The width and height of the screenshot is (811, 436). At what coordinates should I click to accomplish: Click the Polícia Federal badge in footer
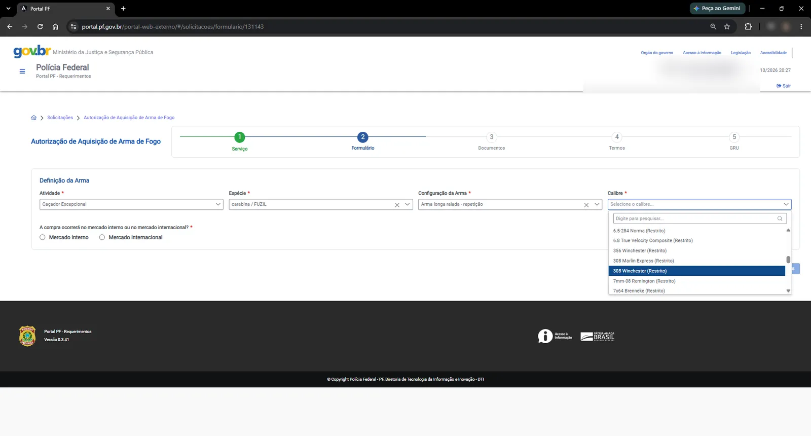(27, 336)
